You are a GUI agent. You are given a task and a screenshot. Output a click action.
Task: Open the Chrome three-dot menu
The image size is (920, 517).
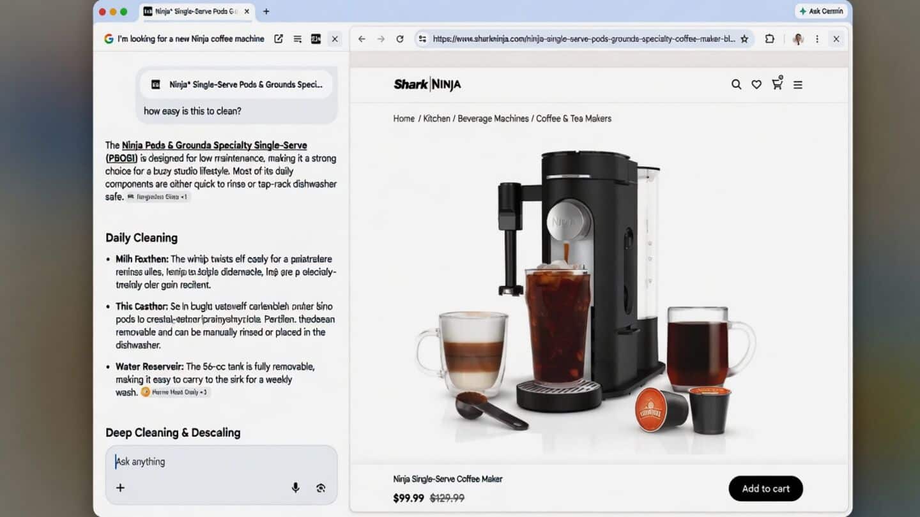pos(817,39)
